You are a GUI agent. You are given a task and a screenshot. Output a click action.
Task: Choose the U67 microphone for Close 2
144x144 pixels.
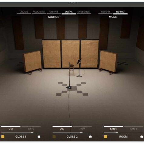point(62,128)
